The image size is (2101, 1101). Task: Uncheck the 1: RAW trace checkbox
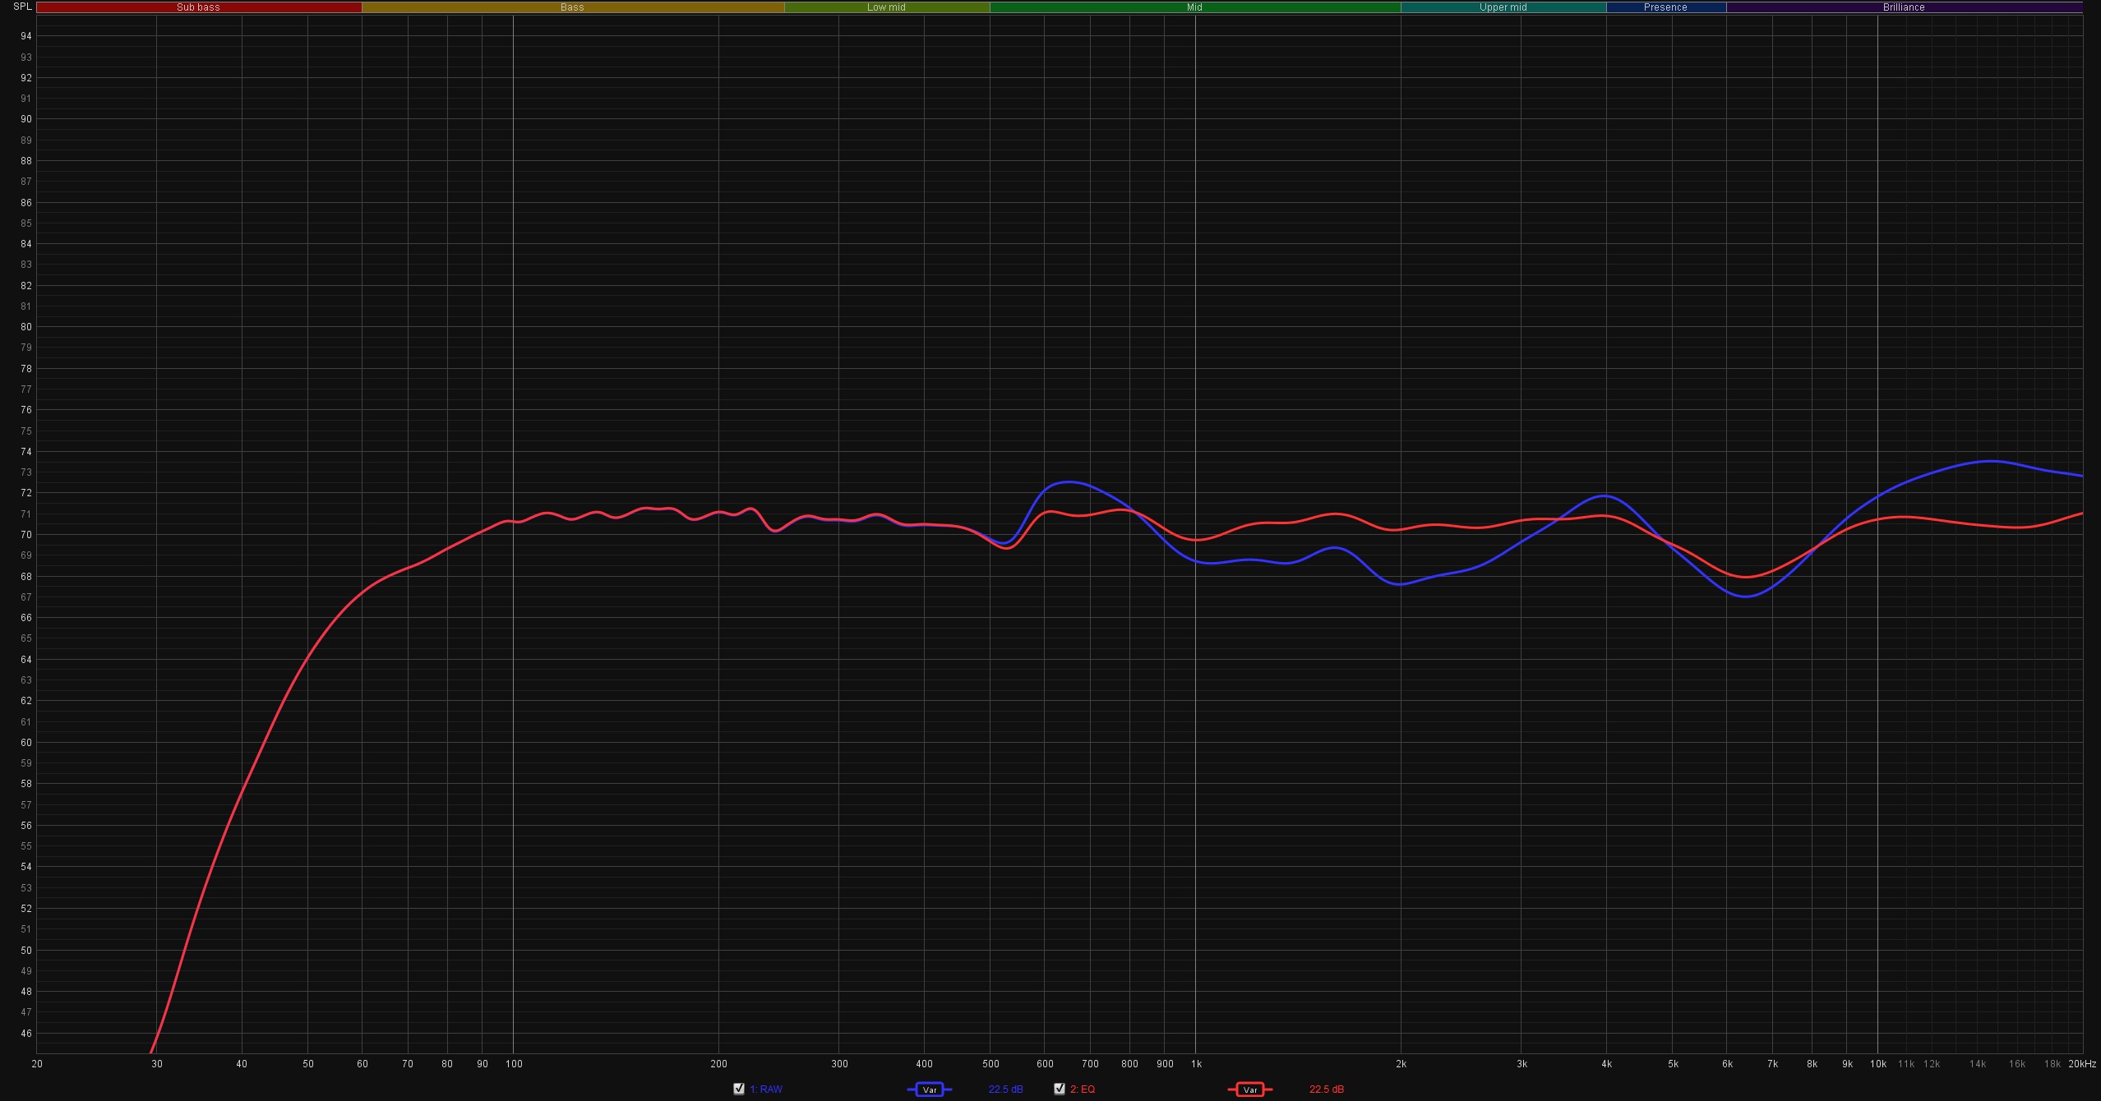pyautogui.click(x=738, y=1089)
